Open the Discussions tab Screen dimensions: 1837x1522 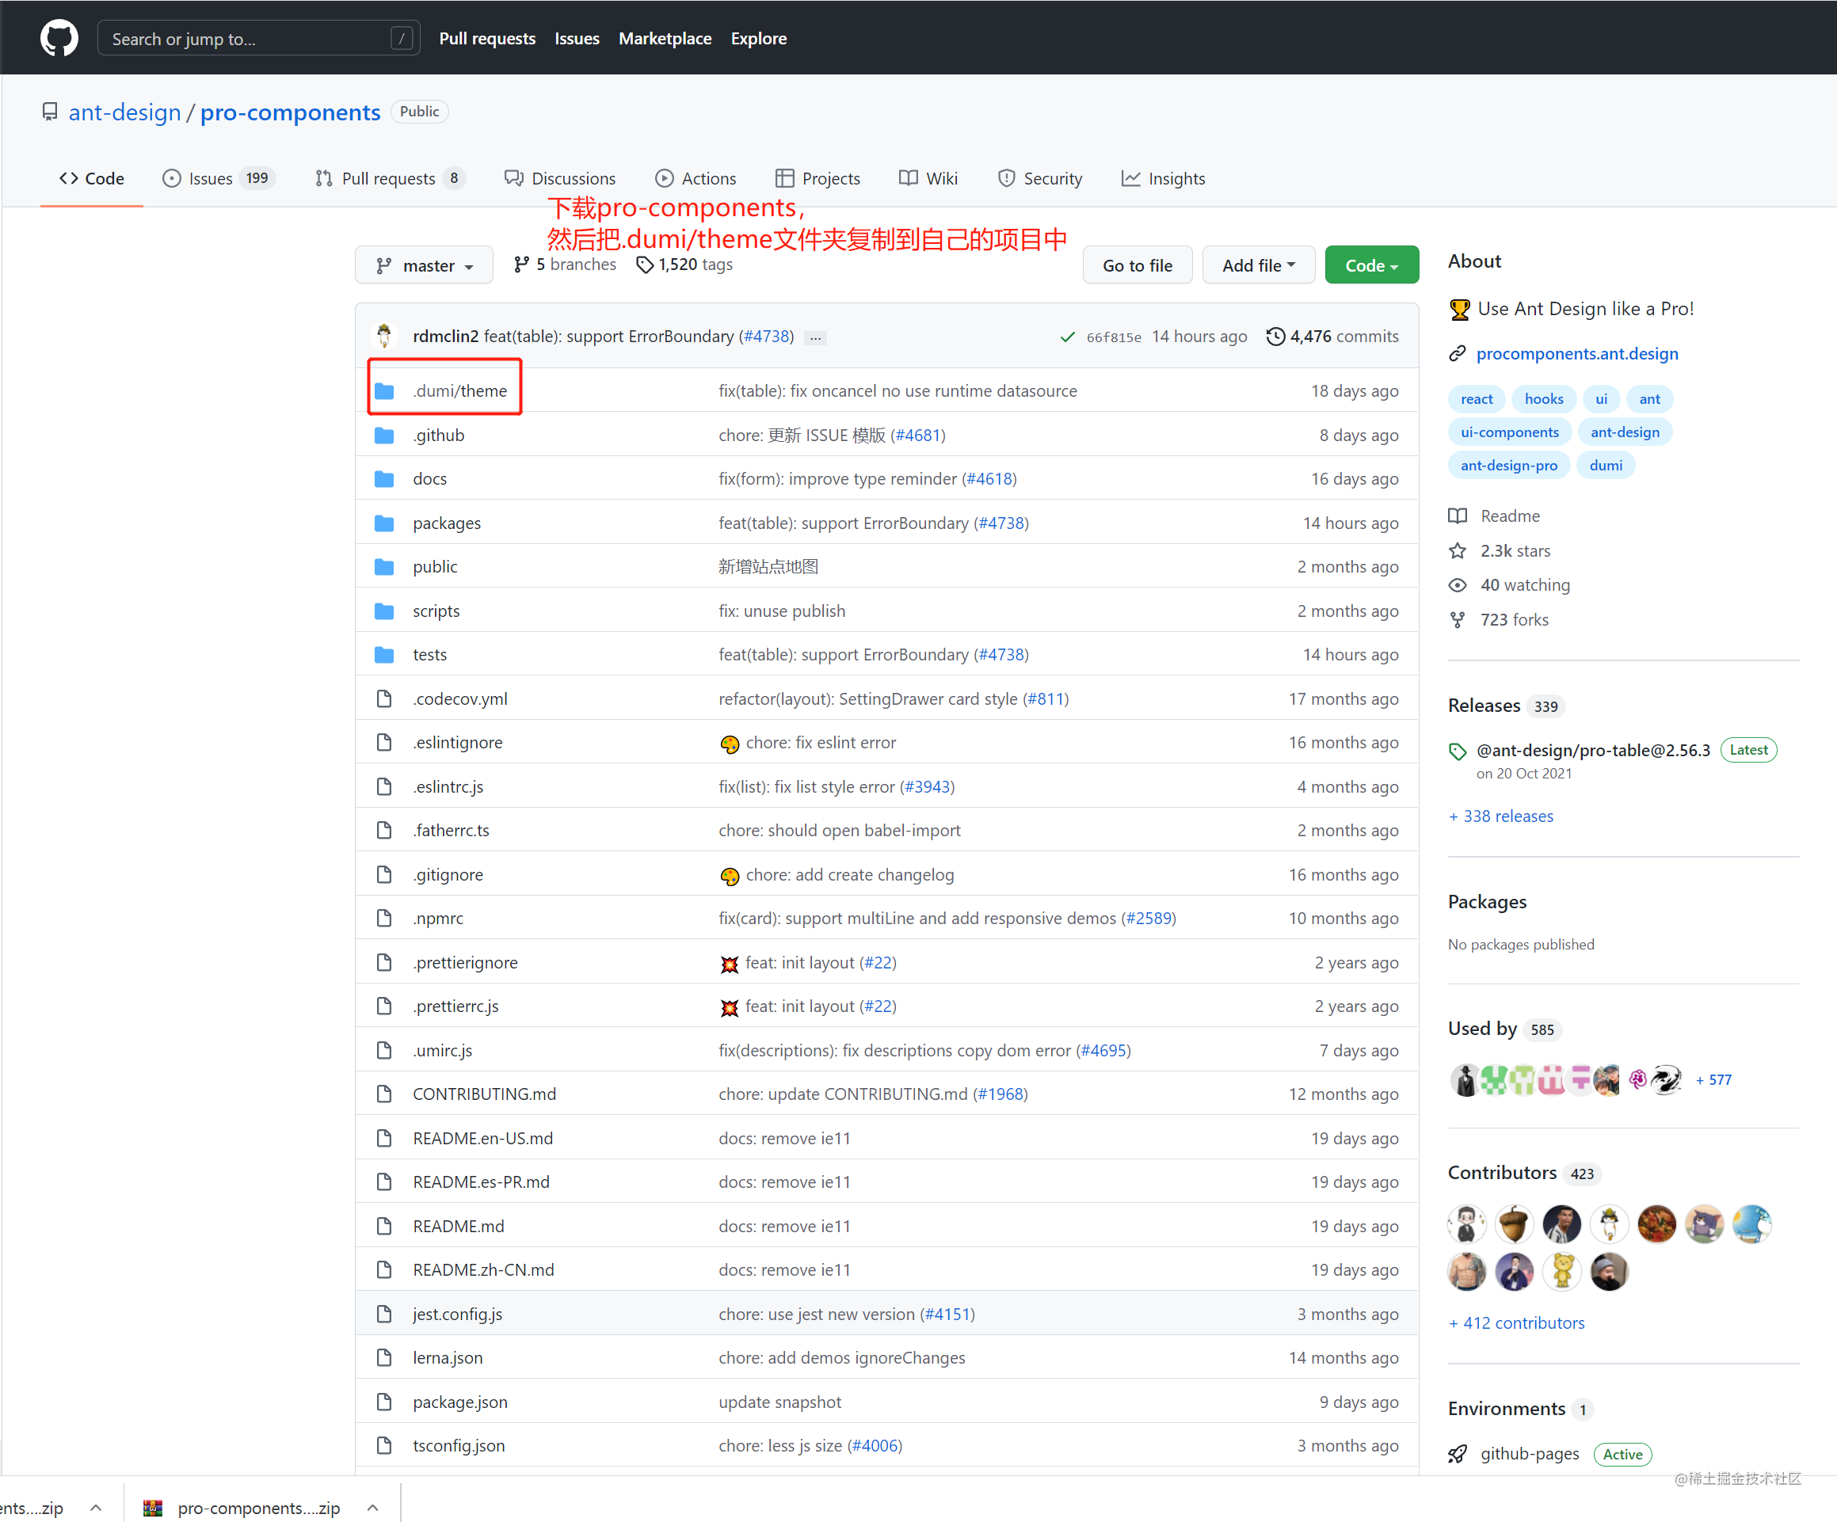pyautogui.click(x=560, y=178)
